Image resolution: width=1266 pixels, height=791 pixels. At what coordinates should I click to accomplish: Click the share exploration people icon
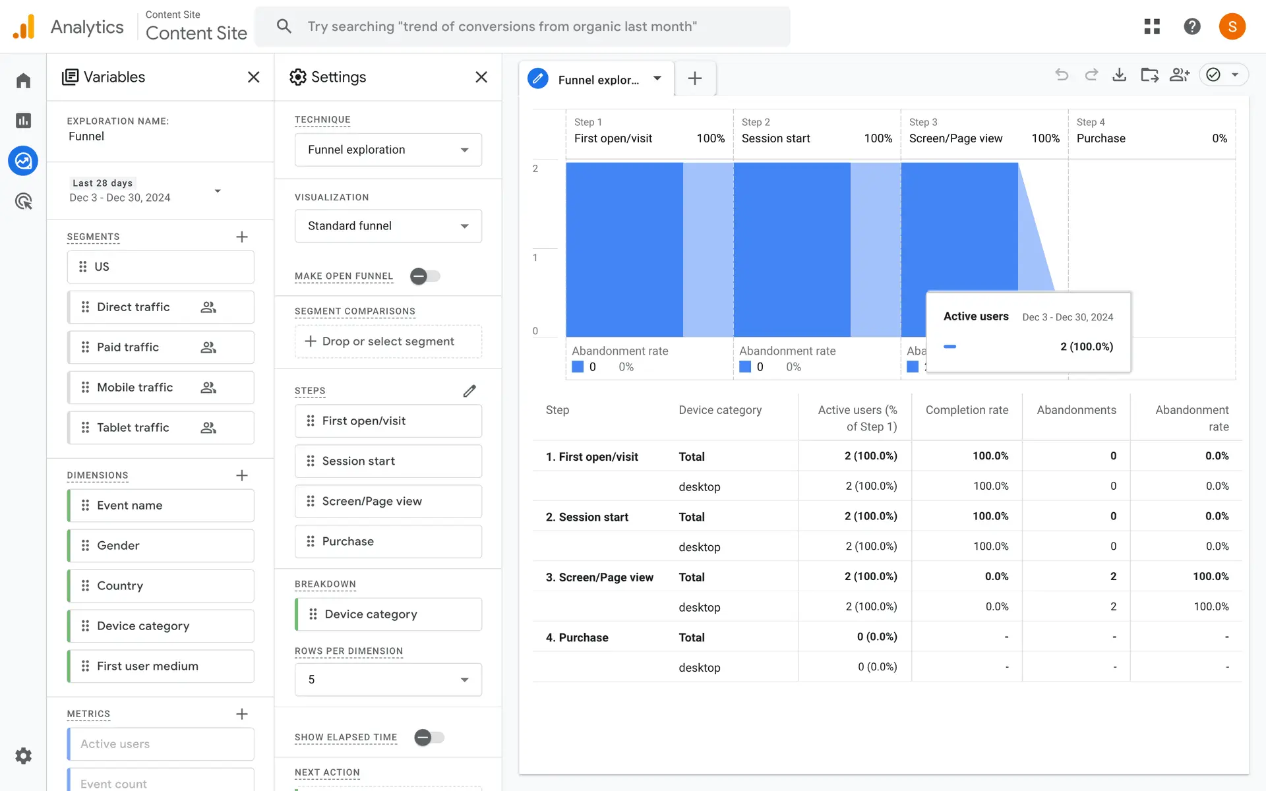coord(1179,75)
